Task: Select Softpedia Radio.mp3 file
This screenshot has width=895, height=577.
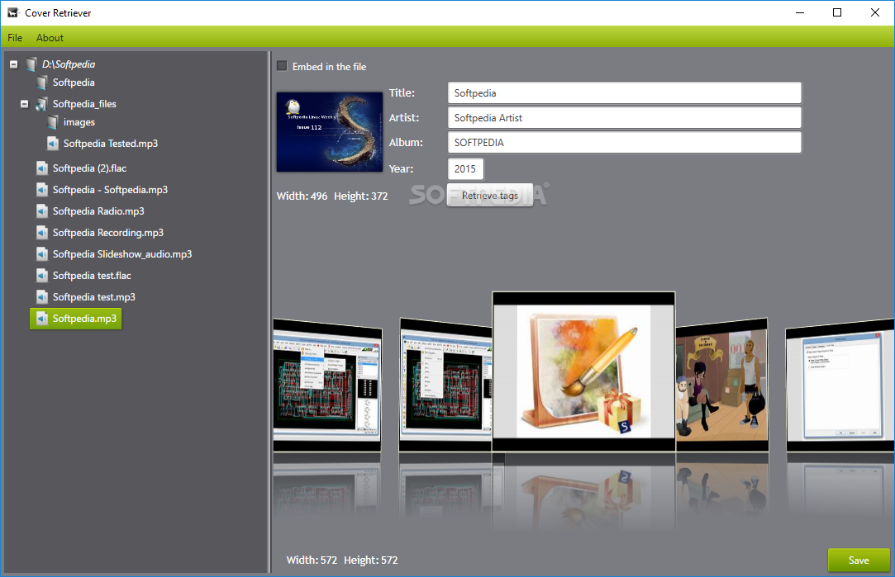Action: (x=98, y=211)
